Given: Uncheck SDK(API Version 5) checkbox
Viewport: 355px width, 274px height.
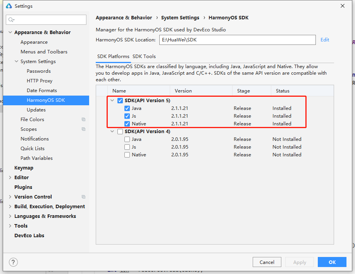Looking at the screenshot, I should click(x=120, y=101).
